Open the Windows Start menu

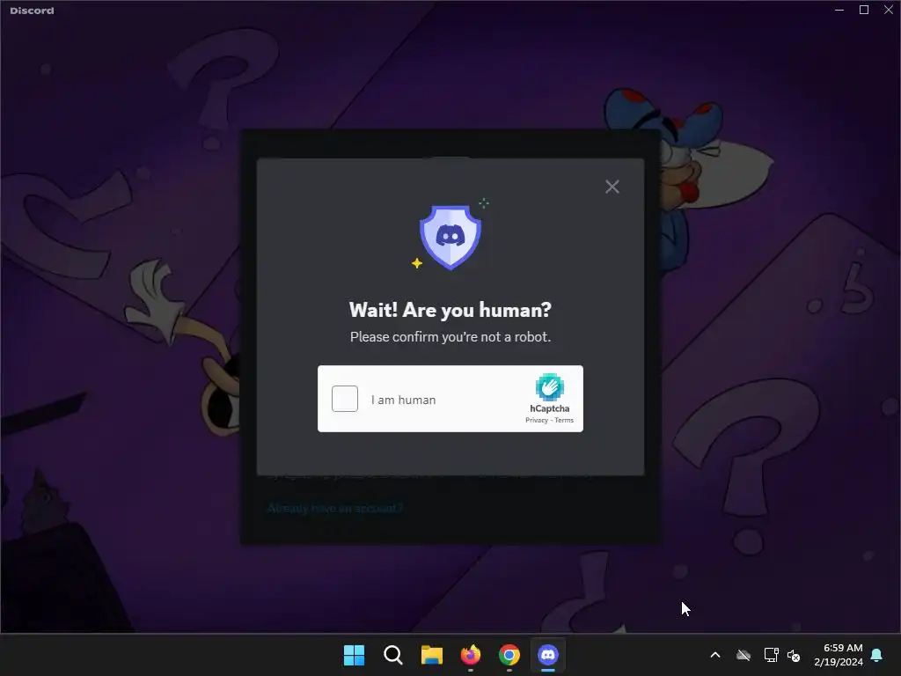pyautogui.click(x=354, y=655)
